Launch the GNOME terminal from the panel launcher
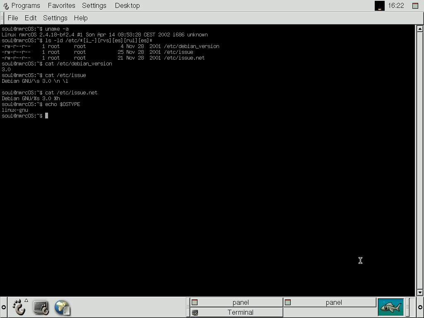This screenshot has width=424, height=318. point(41,308)
